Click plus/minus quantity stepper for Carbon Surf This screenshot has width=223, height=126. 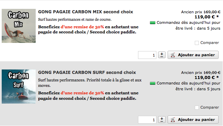[x=162, y=120]
